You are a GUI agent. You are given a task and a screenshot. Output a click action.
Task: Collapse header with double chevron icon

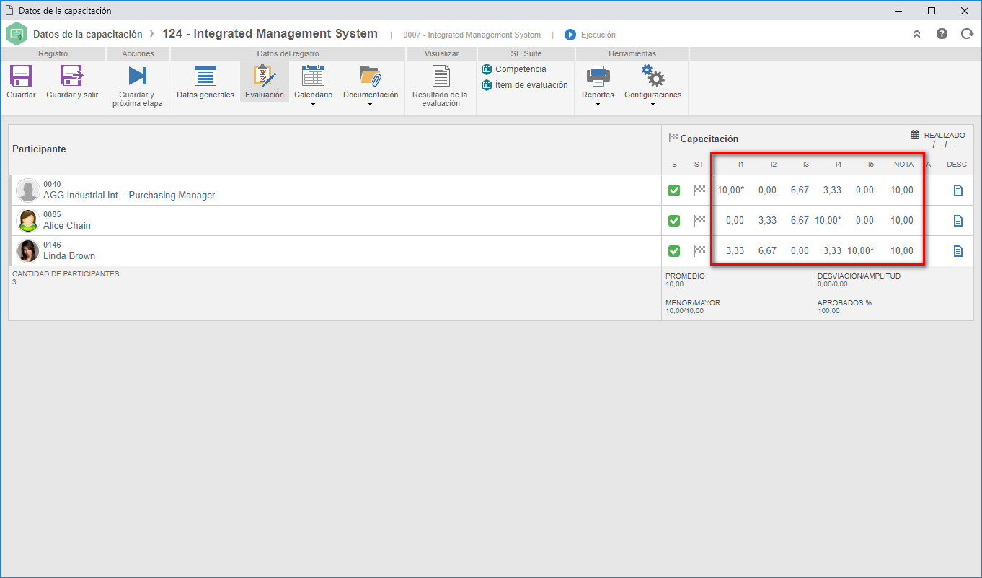pos(917,34)
